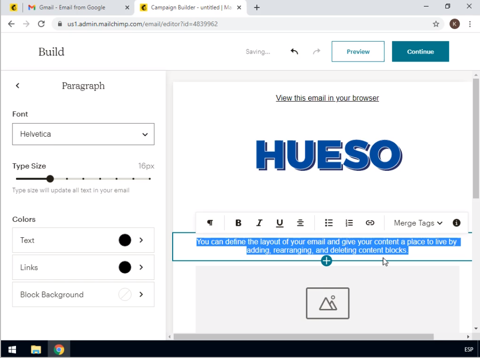Click the Continue button
Image resolution: width=480 pixels, height=358 pixels.
[x=420, y=52]
